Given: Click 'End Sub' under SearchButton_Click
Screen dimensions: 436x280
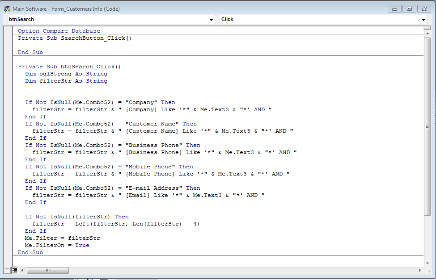Looking at the screenshot, I should click(30, 52).
